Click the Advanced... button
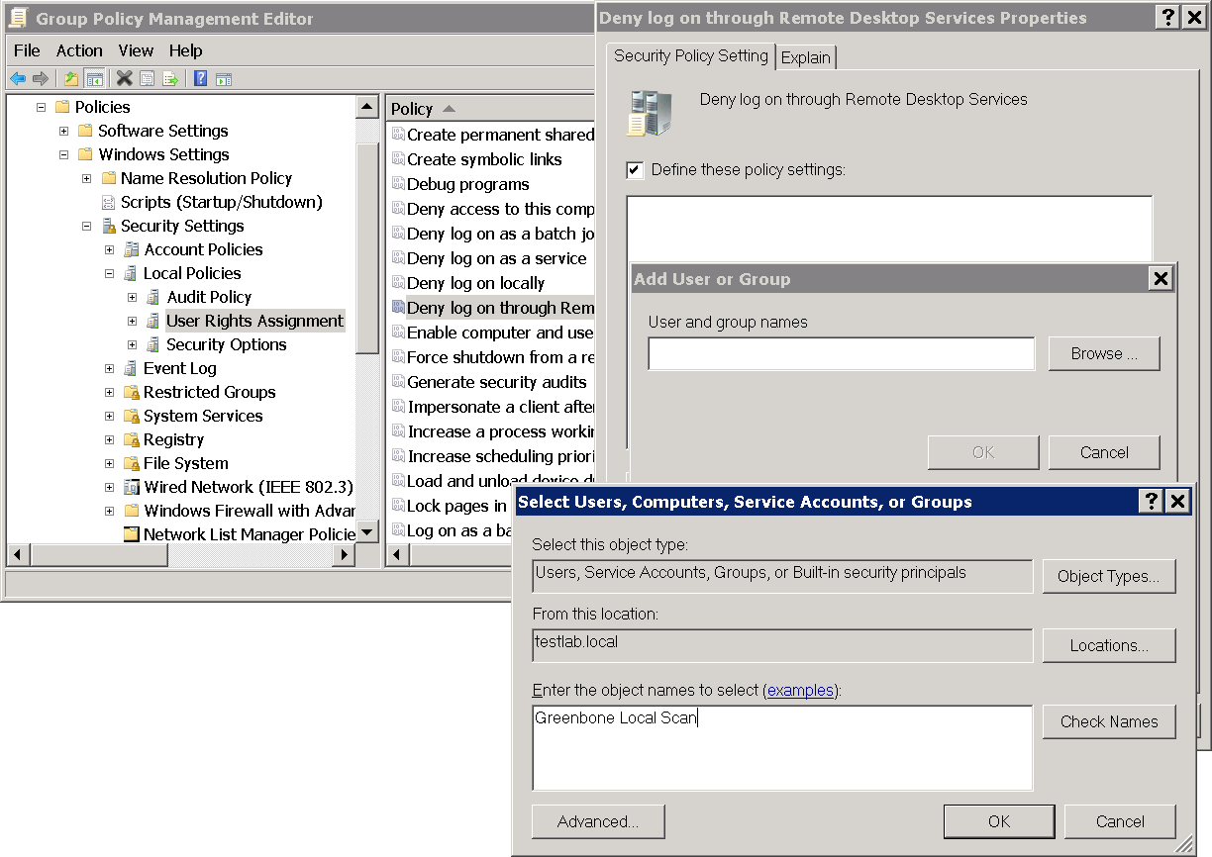 (597, 821)
